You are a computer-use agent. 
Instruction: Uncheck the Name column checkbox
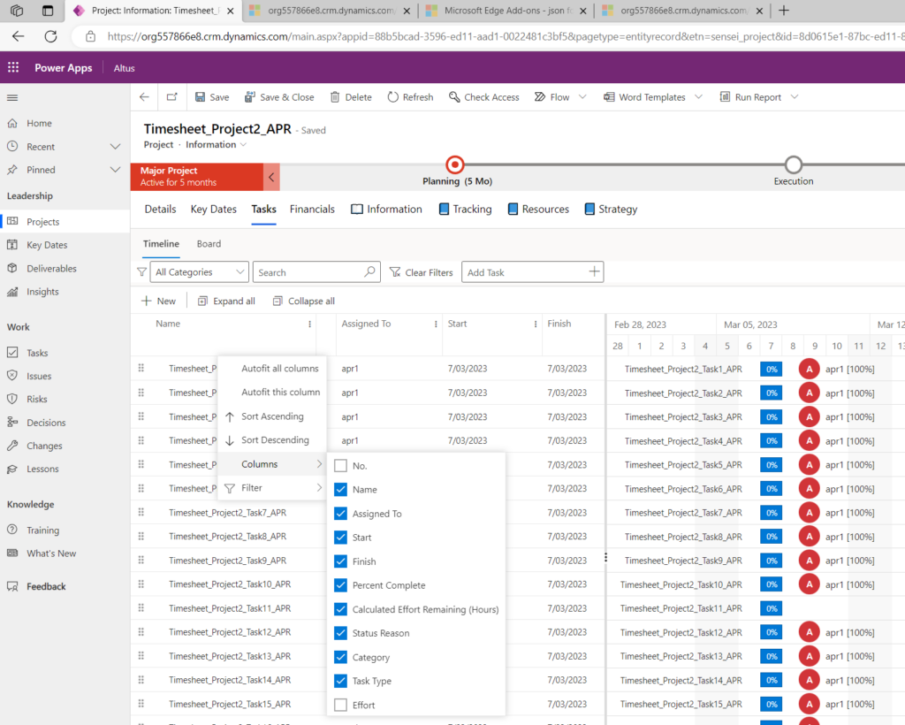pyautogui.click(x=340, y=490)
